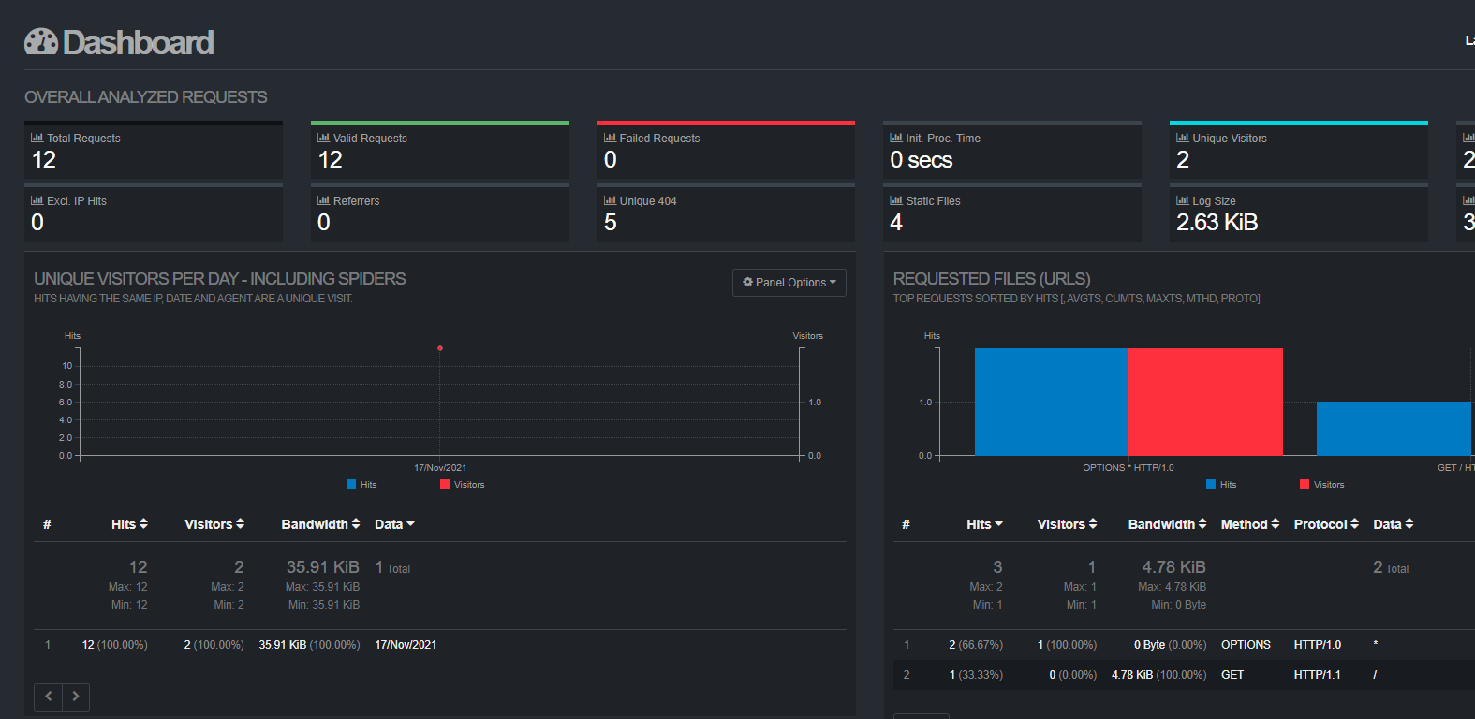1475x719 pixels.
Task: Sort visitors table by Hits
Action: (x=129, y=524)
